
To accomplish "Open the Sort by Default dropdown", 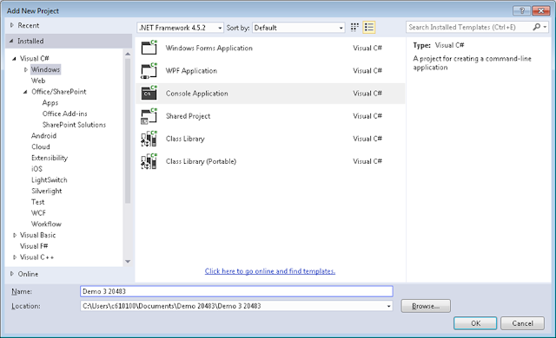I will tap(299, 28).
